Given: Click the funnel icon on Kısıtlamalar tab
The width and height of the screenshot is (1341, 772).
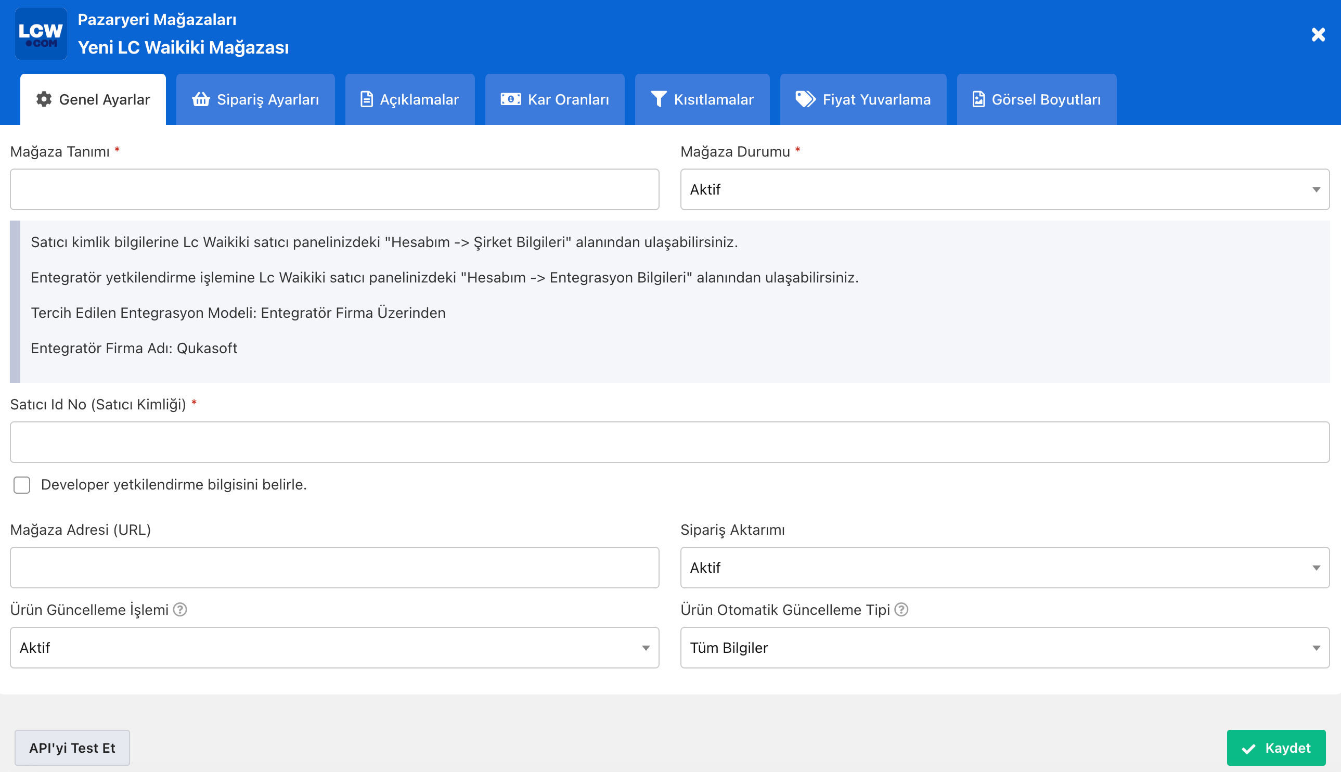Looking at the screenshot, I should pyautogui.click(x=659, y=99).
